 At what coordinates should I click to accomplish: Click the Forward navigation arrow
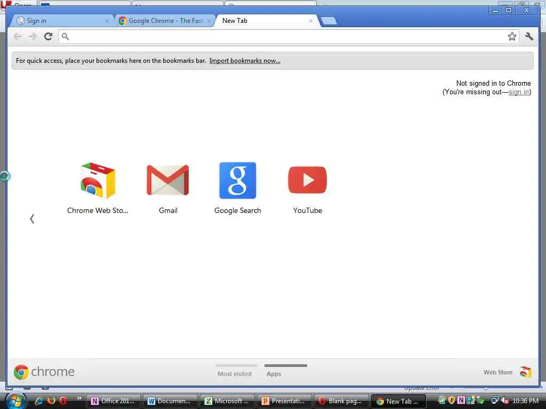[33, 37]
